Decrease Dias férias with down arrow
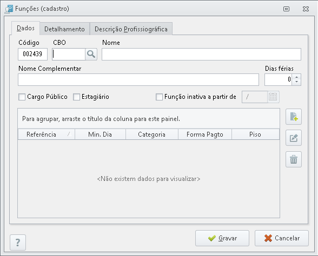 pos(296,82)
